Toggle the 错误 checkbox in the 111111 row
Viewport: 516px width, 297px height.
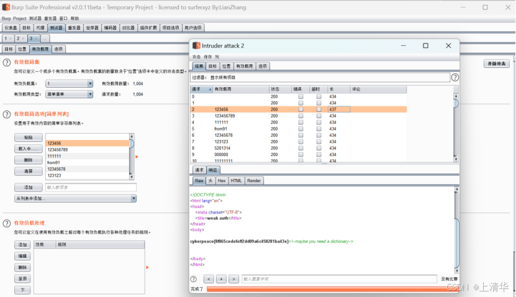pyautogui.click(x=301, y=122)
